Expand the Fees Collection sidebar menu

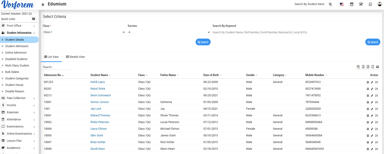tap(19, 98)
